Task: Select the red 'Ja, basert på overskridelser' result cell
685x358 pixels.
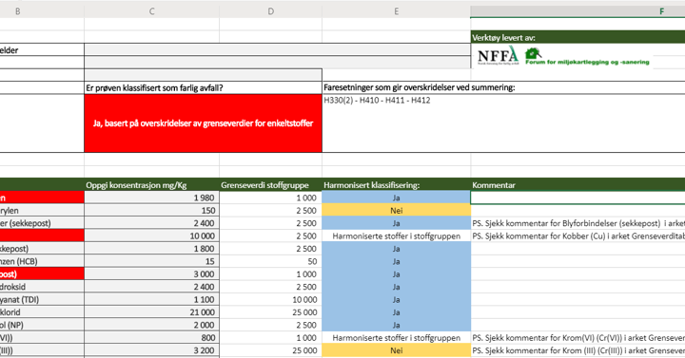Action: pyautogui.click(x=204, y=123)
